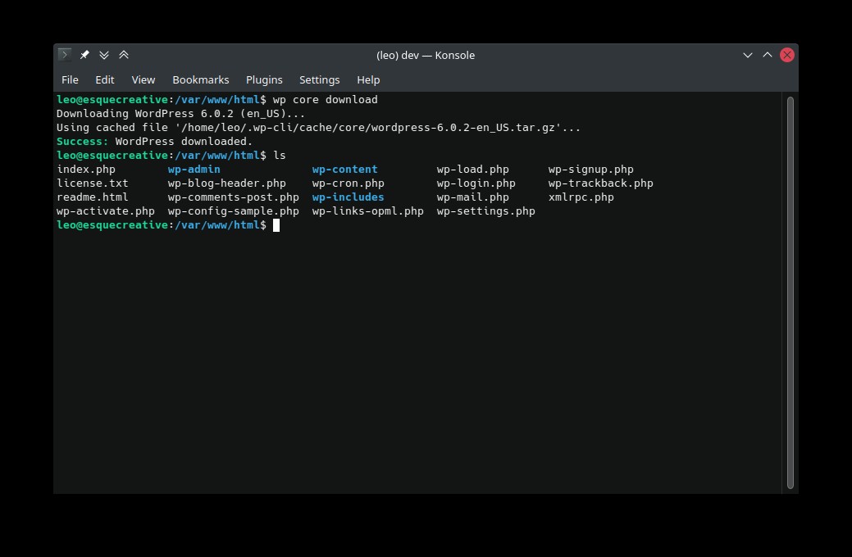The image size is (852, 557).
Task: Click the blinking cursor after the shell prompt
Action: (x=276, y=225)
